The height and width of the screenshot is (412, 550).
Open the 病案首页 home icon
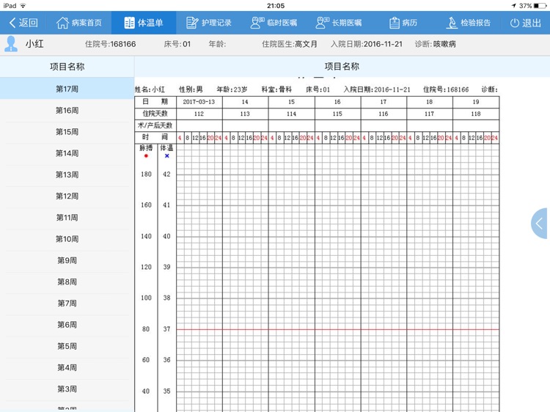pos(62,23)
